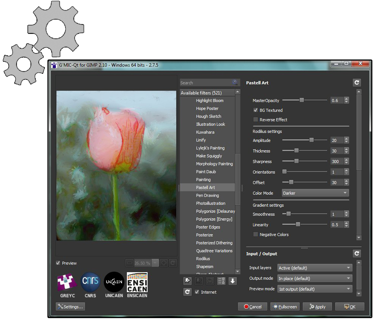Click the GREYC logo
This screenshot has width=375, height=320.
(67, 283)
